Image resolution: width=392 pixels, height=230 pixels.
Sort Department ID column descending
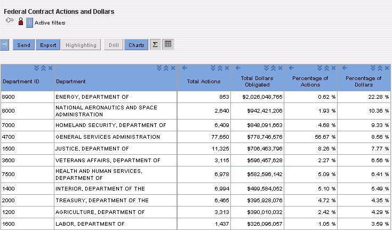click(x=36, y=68)
